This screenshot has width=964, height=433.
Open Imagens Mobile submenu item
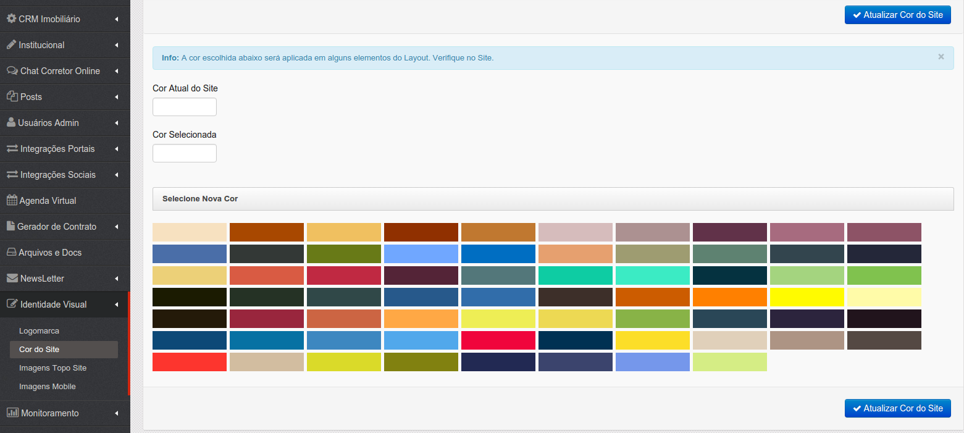pos(48,387)
